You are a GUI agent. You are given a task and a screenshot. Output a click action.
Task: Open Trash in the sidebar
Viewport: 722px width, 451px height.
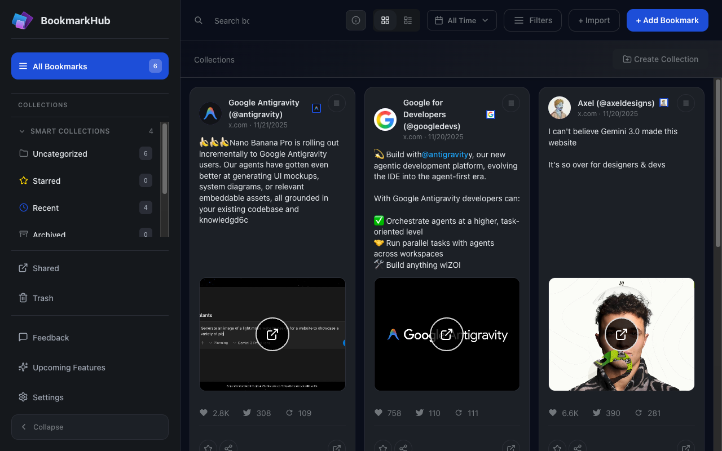[90, 298]
